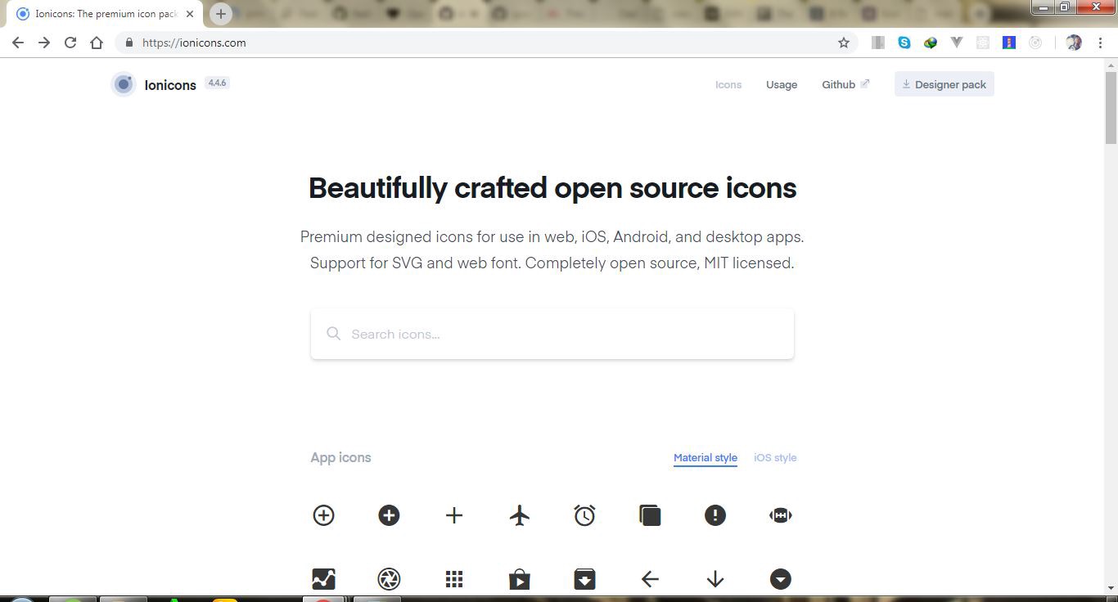1118x602 pixels.
Task: Select the airplane icon
Action: pos(520,515)
